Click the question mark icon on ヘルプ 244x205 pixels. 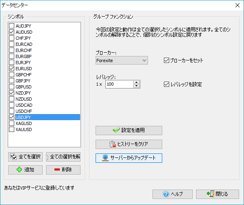click(x=166, y=194)
